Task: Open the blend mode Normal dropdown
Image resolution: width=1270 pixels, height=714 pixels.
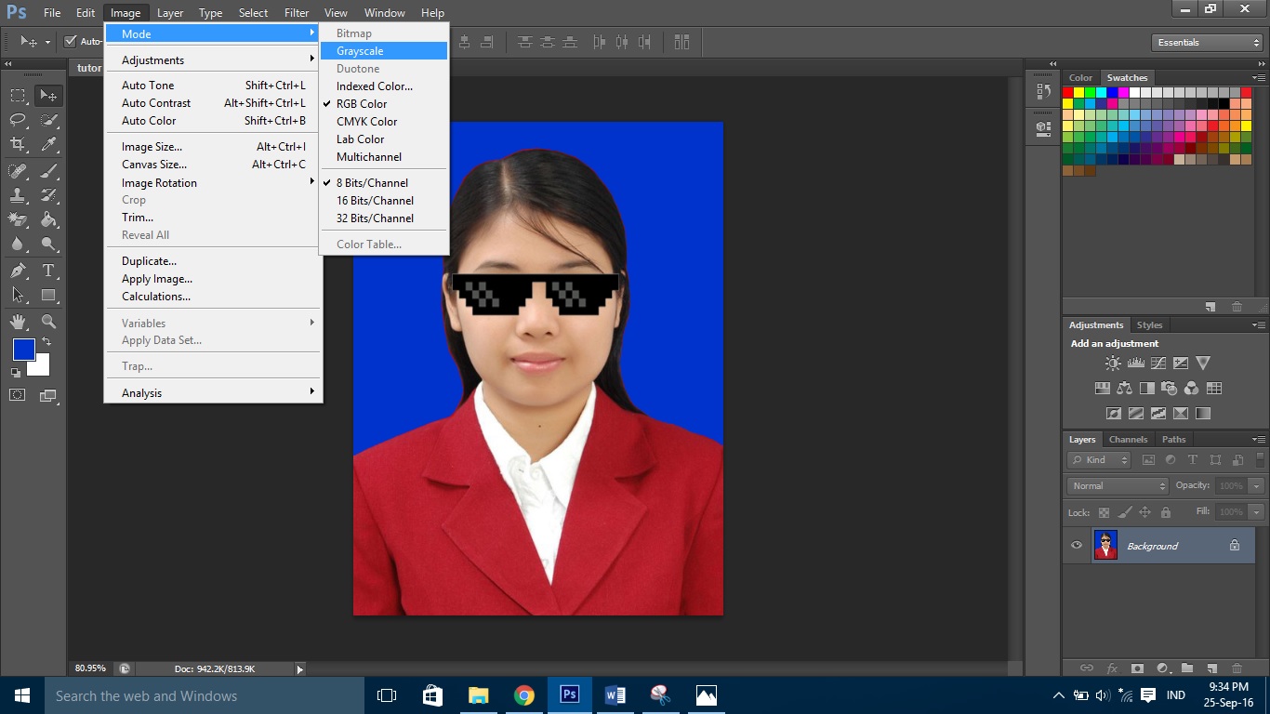Action: pyautogui.click(x=1118, y=486)
